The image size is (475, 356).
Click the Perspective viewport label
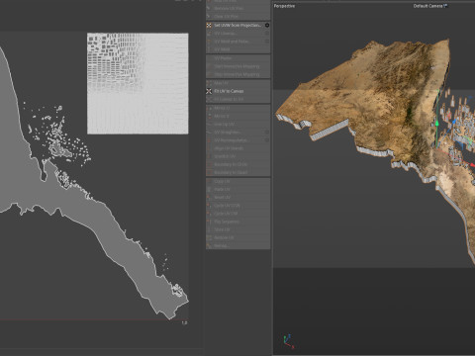[x=284, y=6]
